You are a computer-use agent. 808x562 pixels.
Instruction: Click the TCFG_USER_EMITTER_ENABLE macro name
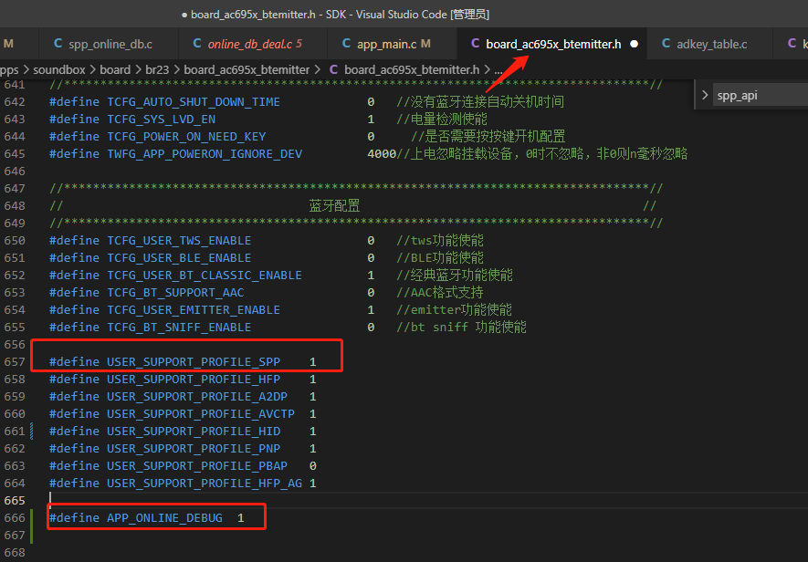click(x=194, y=310)
